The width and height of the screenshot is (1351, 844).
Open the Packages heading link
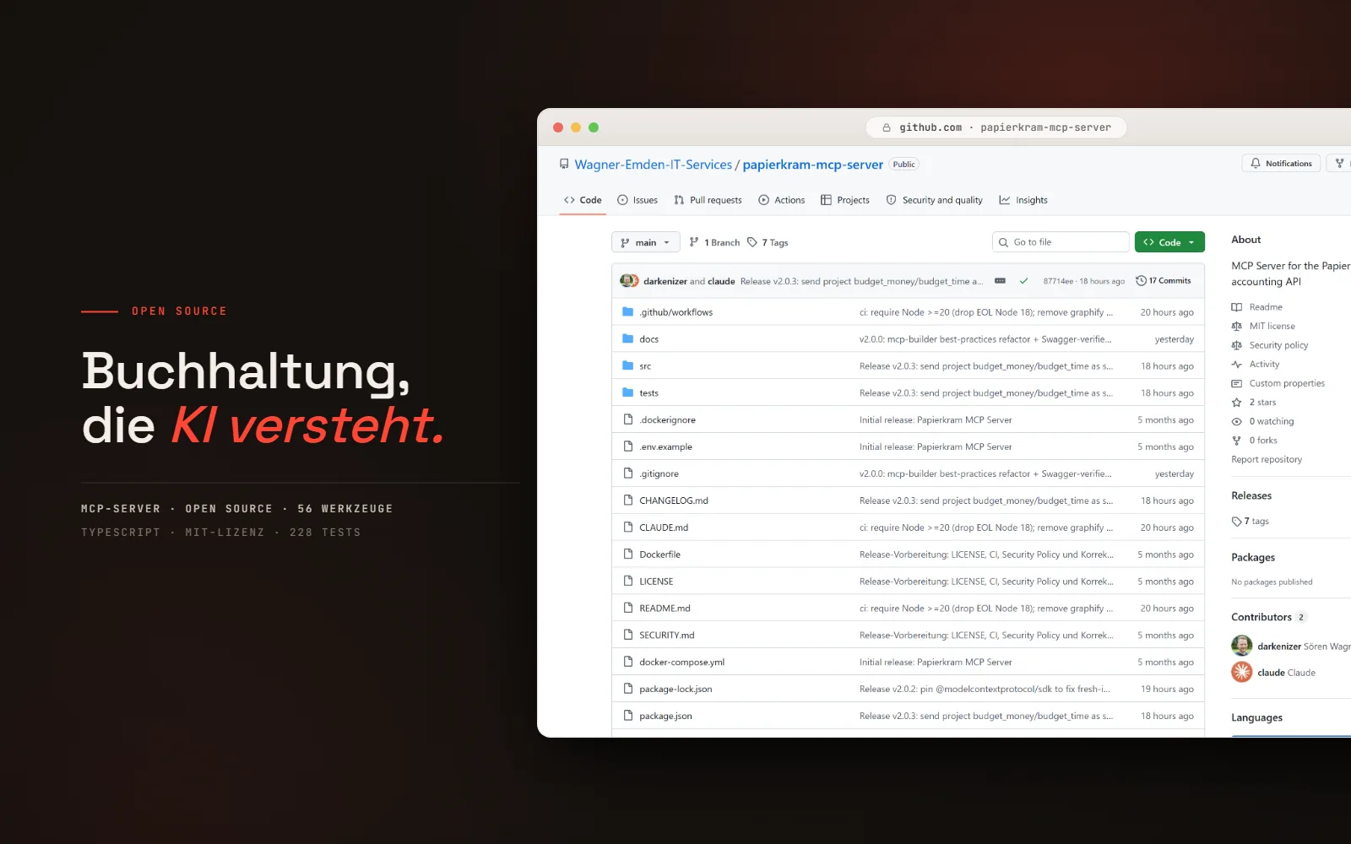coord(1253,558)
